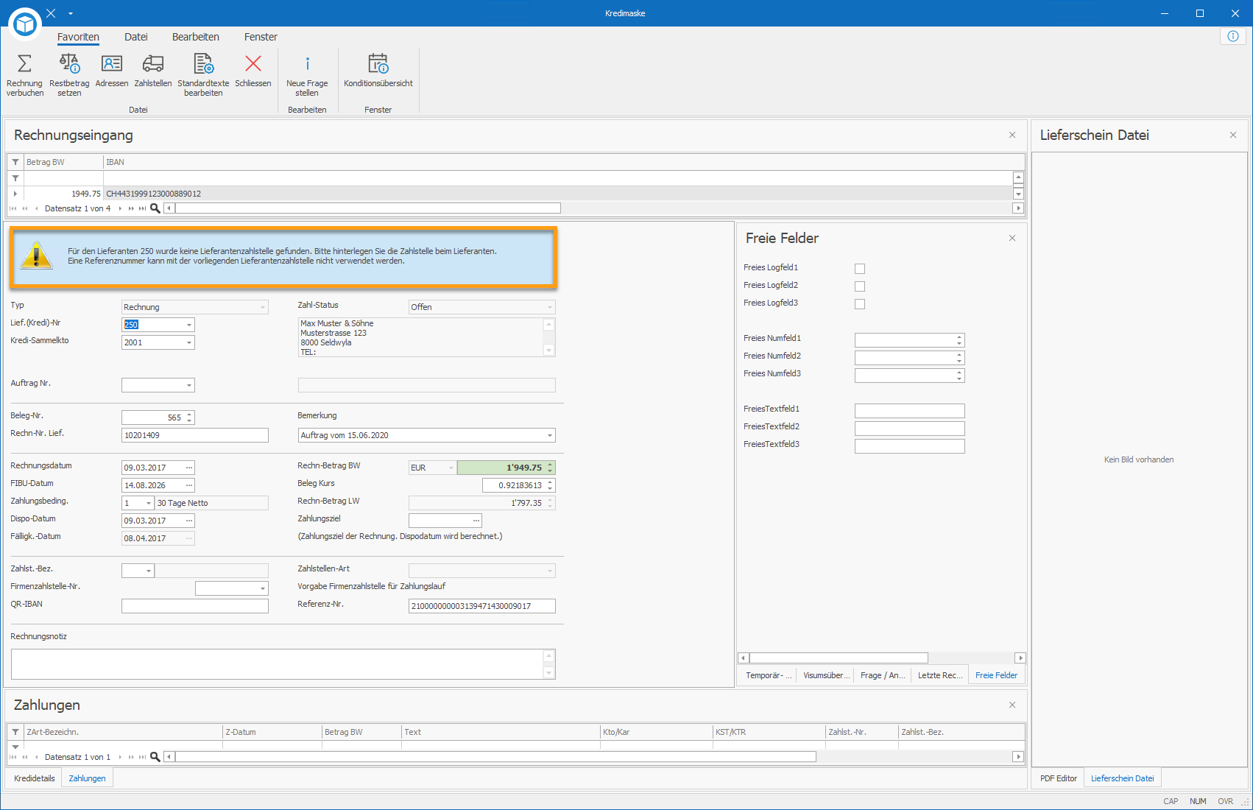The width and height of the screenshot is (1253, 810).
Task: Close the Freie Felder panel
Action: tap(1012, 238)
